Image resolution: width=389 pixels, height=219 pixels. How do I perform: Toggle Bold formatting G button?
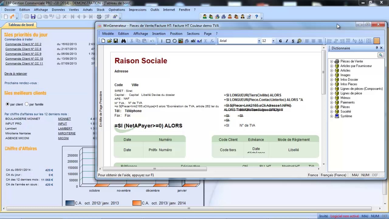click(x=280, y=41)
